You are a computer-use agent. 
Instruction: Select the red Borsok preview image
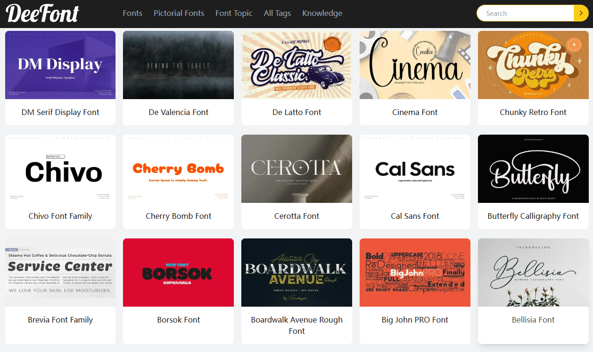coord(178,273)
